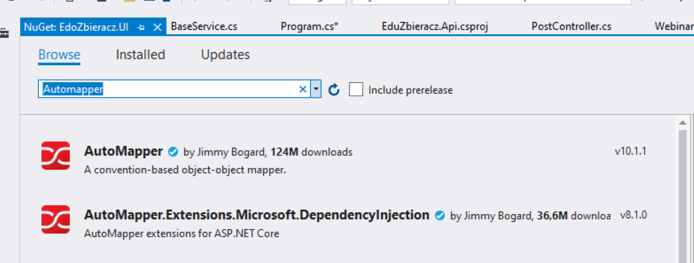Select the Browse tab
Screen dimensions: 694x263
click(x=59, y=55)
